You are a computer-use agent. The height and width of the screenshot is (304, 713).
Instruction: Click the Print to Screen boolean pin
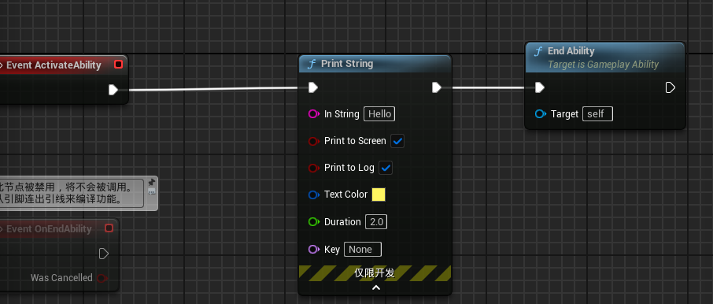314,141
